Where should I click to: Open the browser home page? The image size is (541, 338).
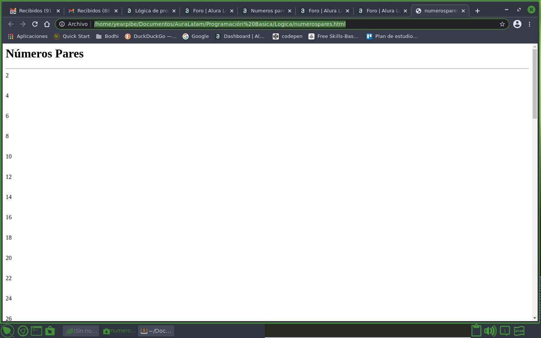(x=47, y=24)
